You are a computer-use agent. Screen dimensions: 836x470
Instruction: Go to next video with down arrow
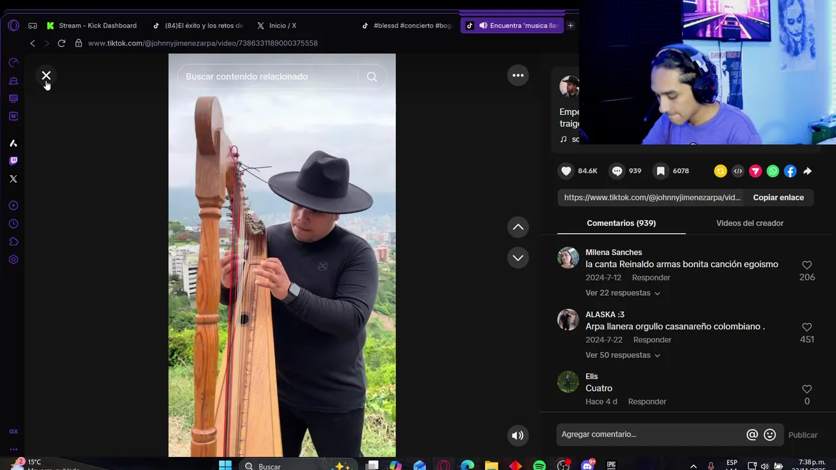tap(518, 258)
